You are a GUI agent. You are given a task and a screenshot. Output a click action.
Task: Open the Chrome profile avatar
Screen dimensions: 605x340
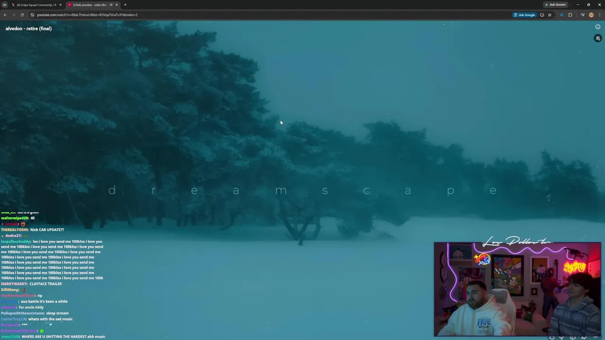click(591, 15)
